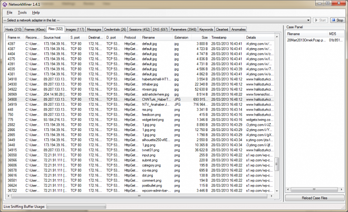Click files list scroll down arrow
The image size is (348, 212).
(x=277, y=191)
